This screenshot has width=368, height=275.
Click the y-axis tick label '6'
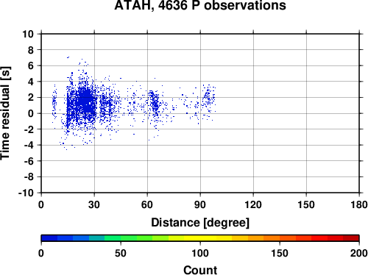point(31,66)
